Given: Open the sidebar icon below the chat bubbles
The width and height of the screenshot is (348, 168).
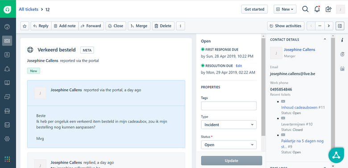Looking at the screenshot, I should coord(7,111).
